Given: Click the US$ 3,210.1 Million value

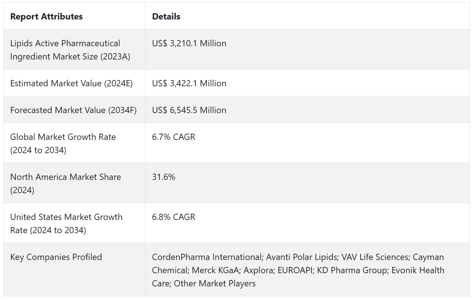Looking at the screenshot, I should click(x=189, y=43).
